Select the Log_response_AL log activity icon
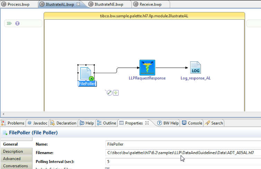Image resolution: width=261 pixels, height=169 pixels. (x=196, y=68)
